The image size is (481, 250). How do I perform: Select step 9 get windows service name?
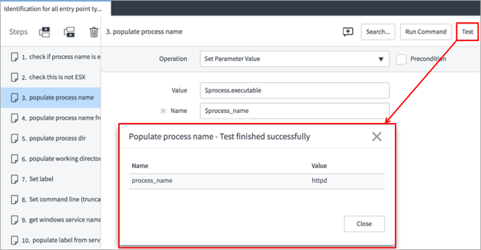coord(50,220)
